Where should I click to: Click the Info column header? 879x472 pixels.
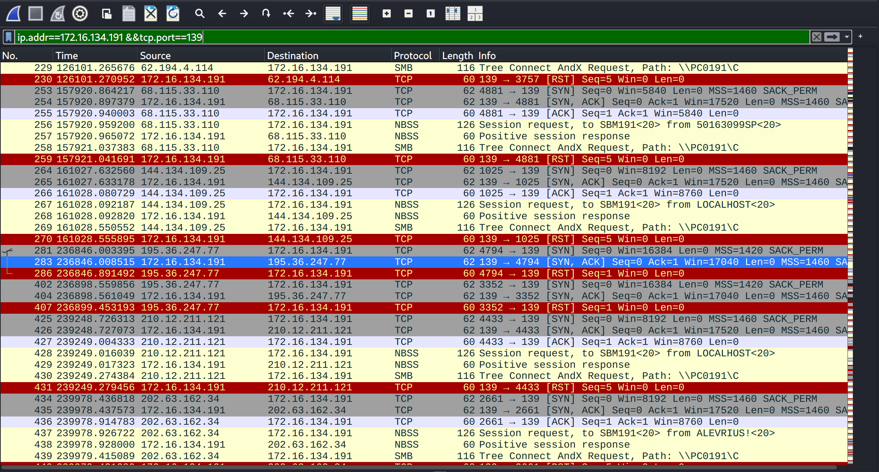pos(487,56)
